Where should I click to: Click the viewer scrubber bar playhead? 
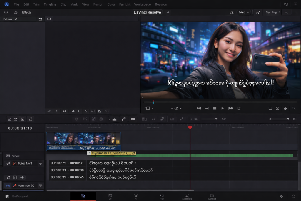[x=153, y=102]
